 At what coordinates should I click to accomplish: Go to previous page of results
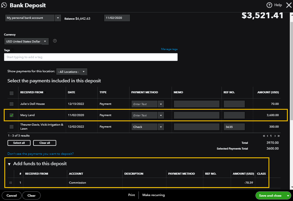point(267,136)
